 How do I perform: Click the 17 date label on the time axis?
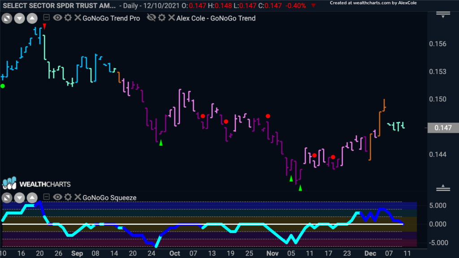[x=329, y=254]
